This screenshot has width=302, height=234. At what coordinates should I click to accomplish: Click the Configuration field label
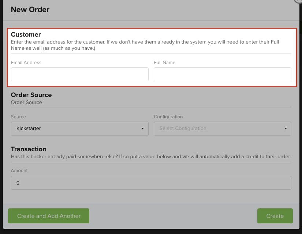point(168,116)
